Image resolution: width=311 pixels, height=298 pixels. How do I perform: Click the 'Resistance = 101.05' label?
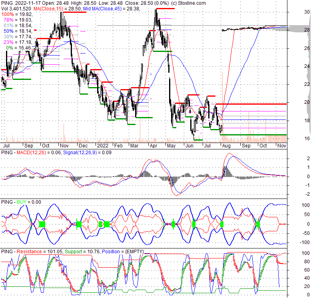pos(40,251)
